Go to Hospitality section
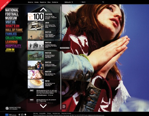 [x=13, y=46]
